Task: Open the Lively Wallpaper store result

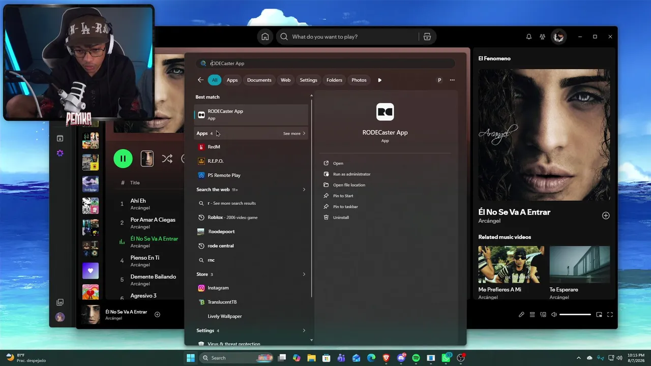Action: point(251,316)
